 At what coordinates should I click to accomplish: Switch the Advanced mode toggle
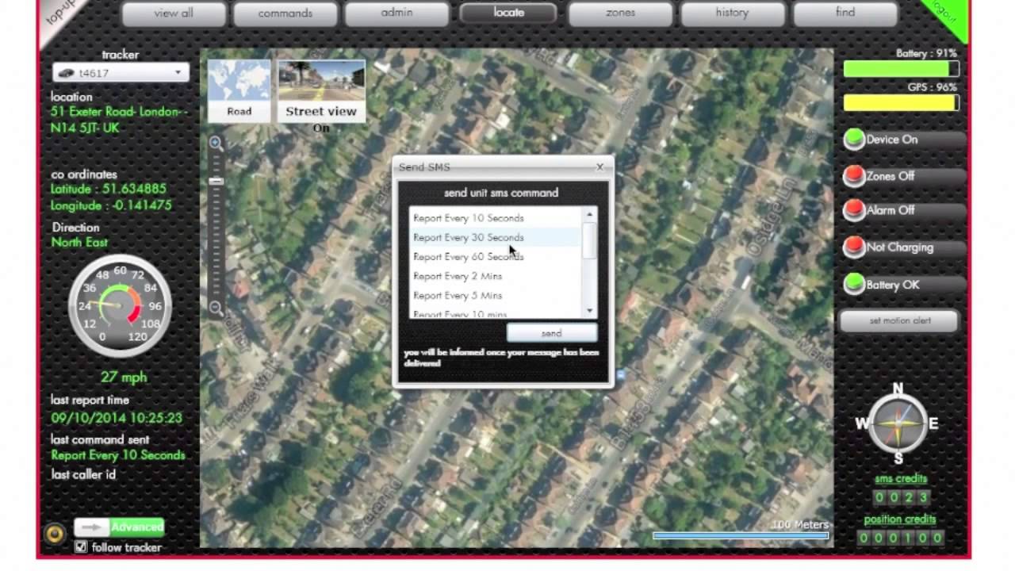pyautogui.click(x=119, y=527)
